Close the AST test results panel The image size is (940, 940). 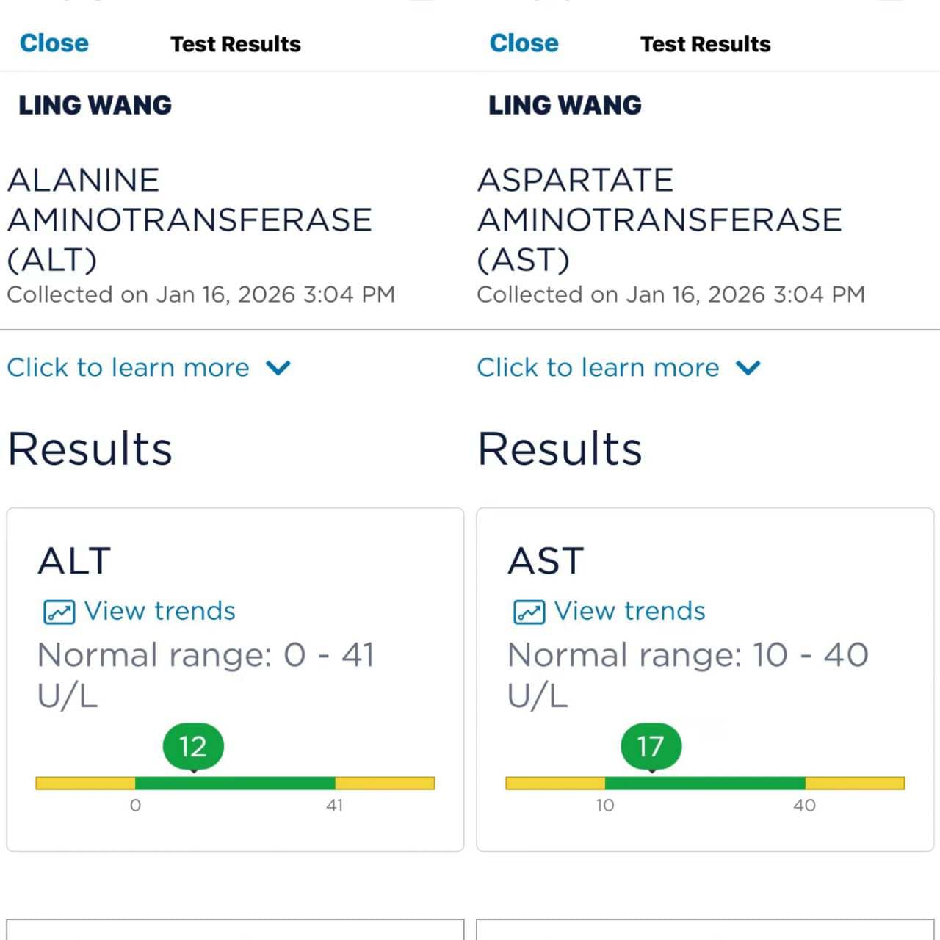tap(524, 43)
